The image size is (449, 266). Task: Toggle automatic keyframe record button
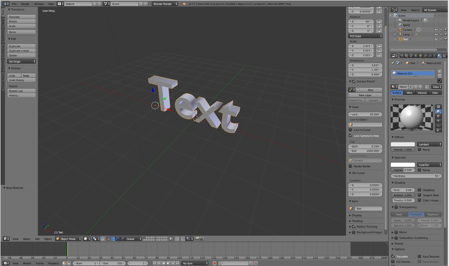pyautogui.click(x=214, y=263)
